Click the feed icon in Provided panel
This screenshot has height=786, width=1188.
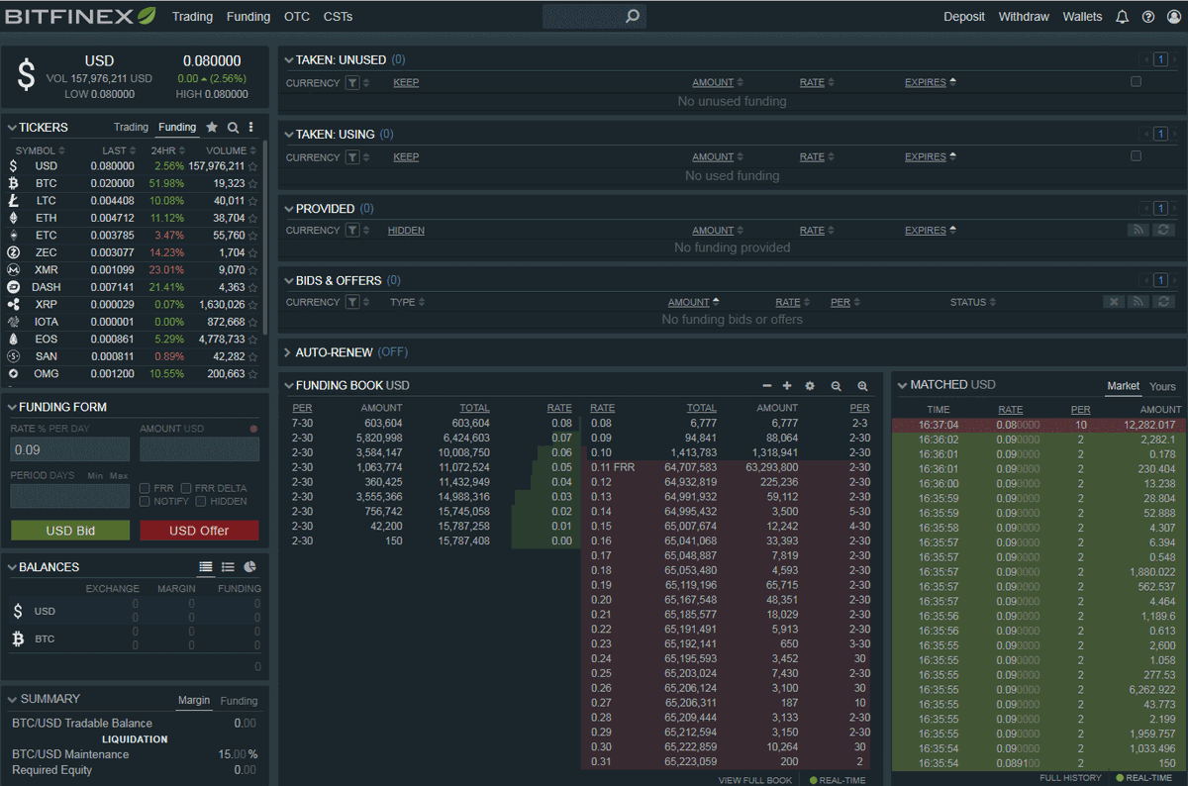click(x=1138, y=230)
